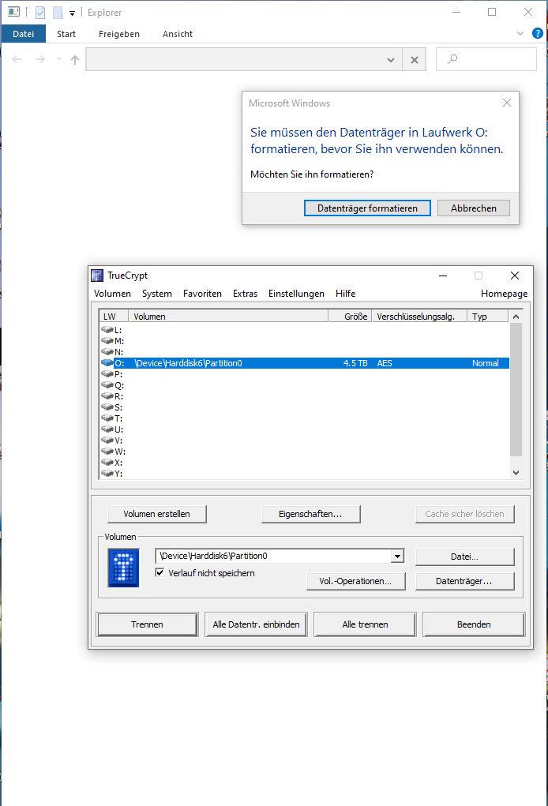Select drive letter L: slot
Screen dimensions: 548x806
(304, 329)
